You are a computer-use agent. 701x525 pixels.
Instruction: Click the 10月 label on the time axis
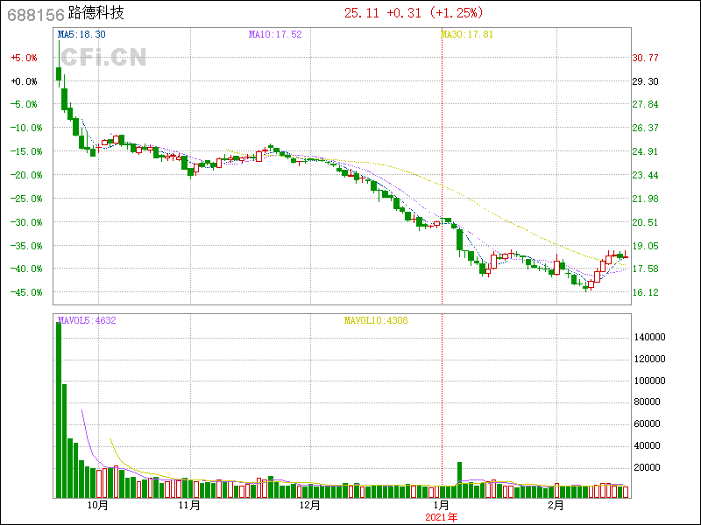pyautogui.click(x=97, y=505)
